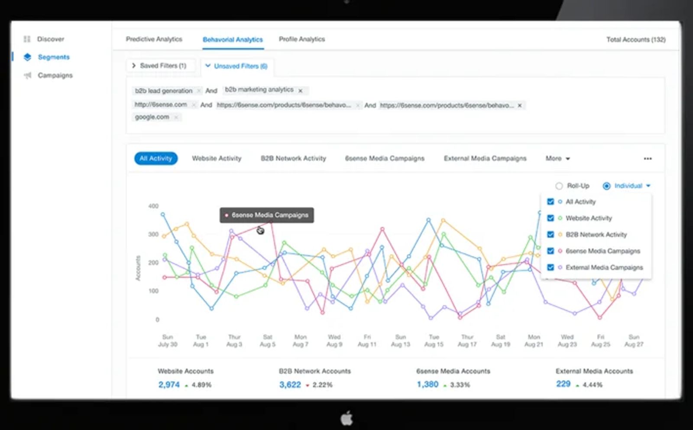This screenshot has height=430, width=693.
Task: Remove the b2b lead generation filter
Action: [199, 91]
